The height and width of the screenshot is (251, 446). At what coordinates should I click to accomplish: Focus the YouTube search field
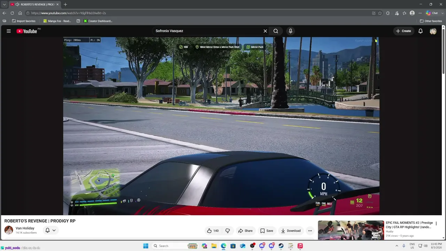(x=207, y=31)
